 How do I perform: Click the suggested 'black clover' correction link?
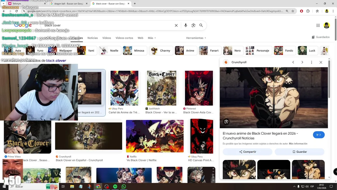(56, 61)
